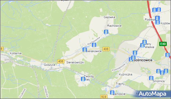Click the Sierakowice village label
The height and width of the screenshot is (99, 171).
coord(94,51)
